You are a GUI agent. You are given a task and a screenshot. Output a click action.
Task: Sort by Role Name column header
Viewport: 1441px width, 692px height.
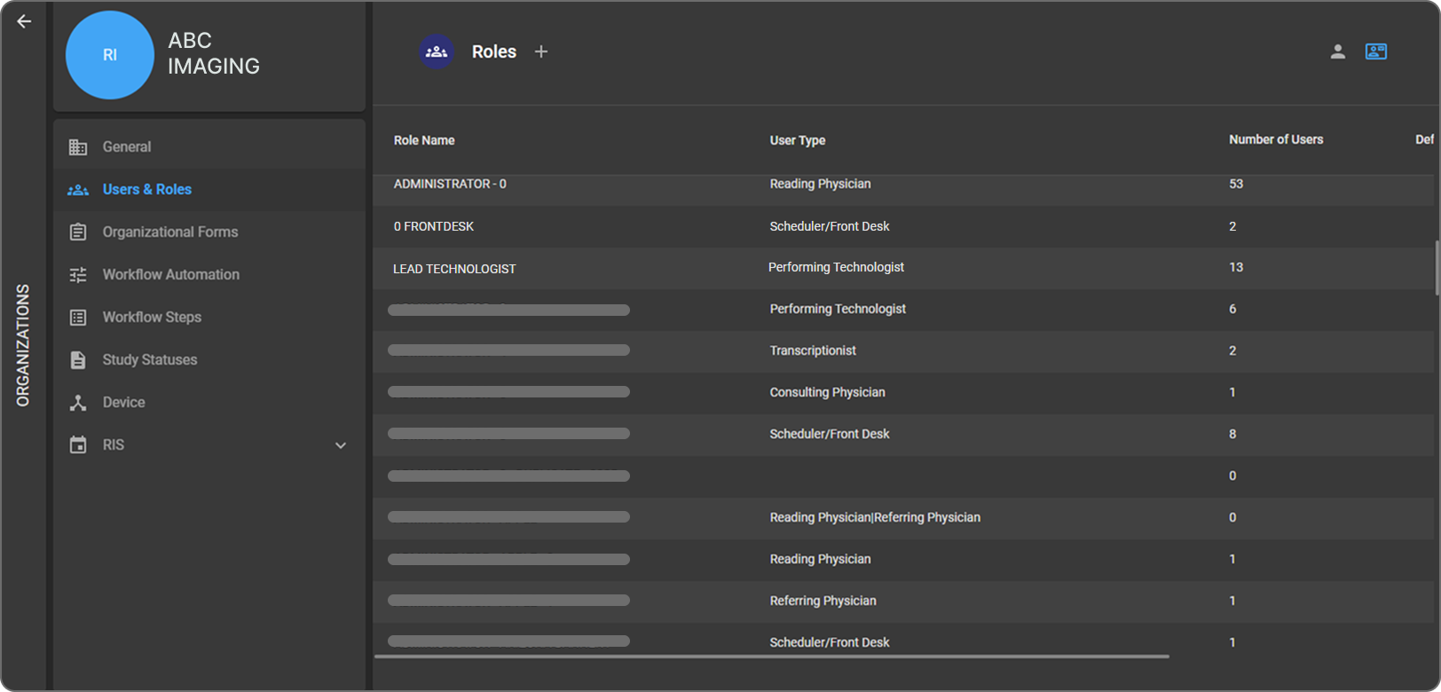pyautogui.click(x=424, y=140)
